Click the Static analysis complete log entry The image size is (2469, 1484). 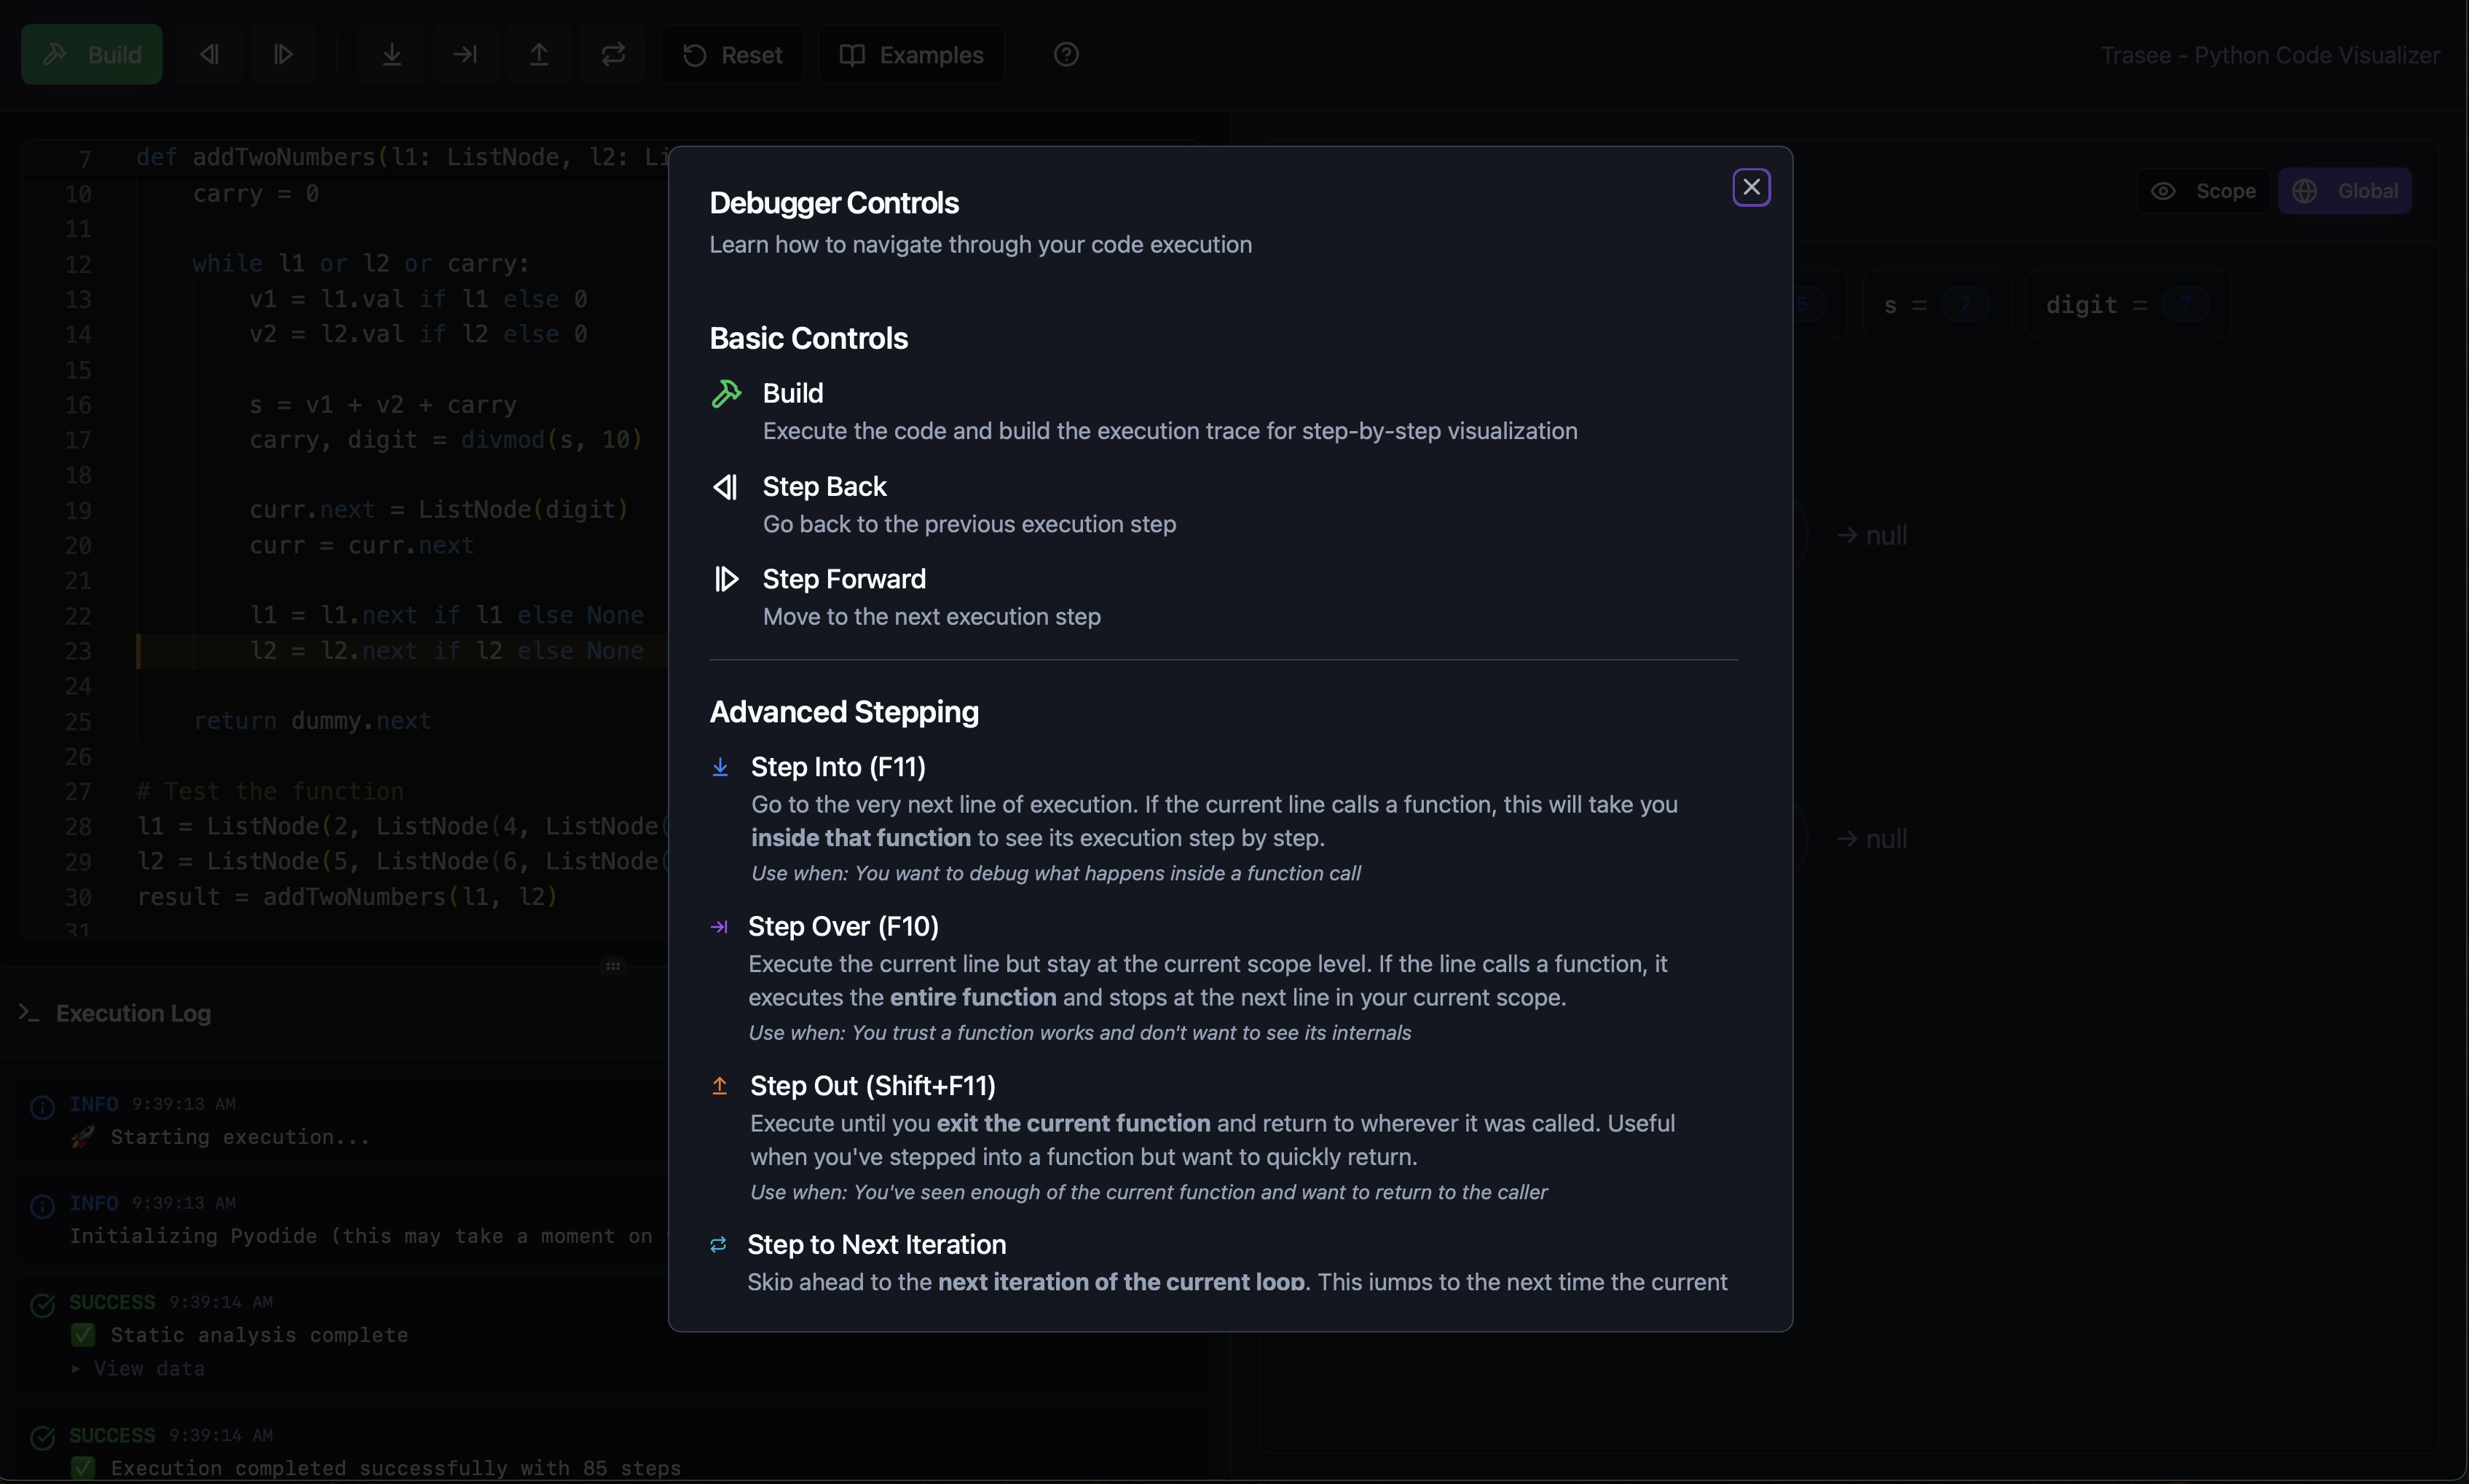coord(259,1335)
